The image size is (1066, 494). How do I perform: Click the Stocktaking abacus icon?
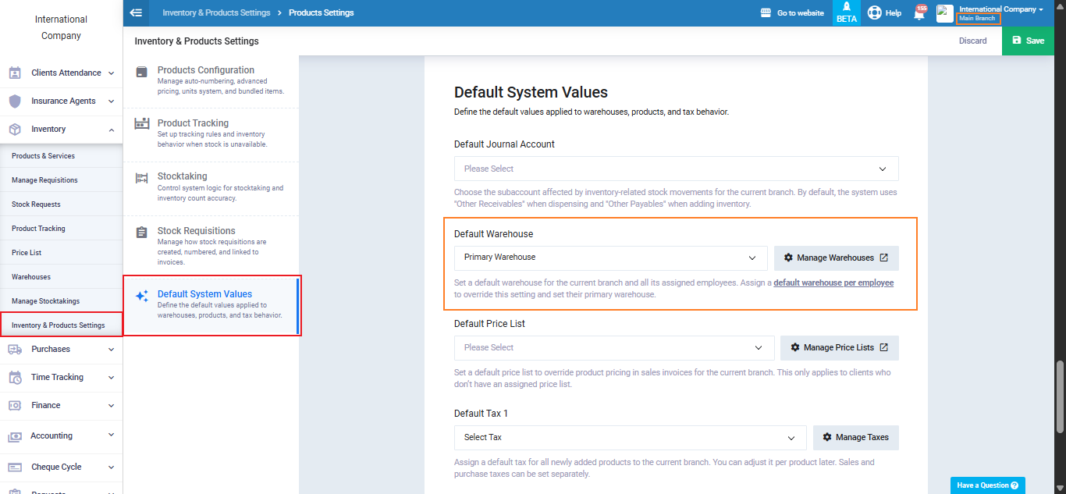141,178
